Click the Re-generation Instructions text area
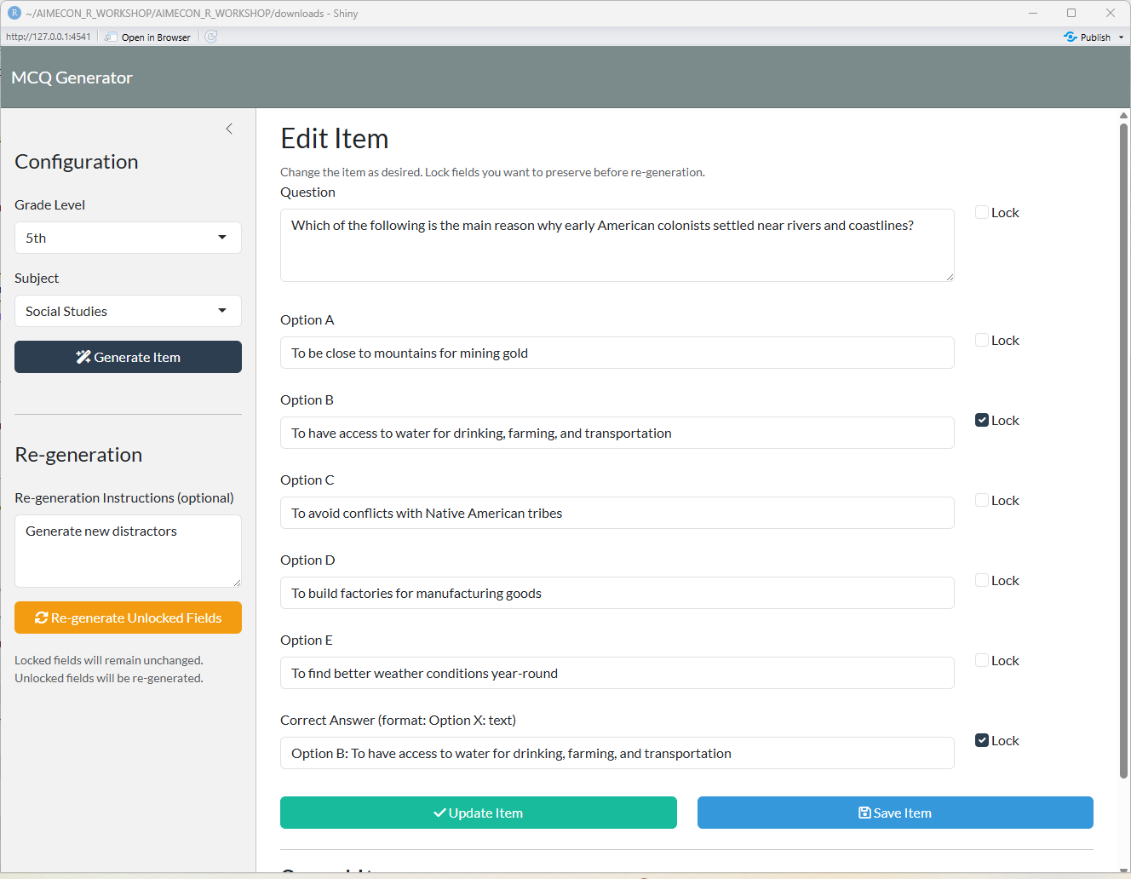This screenshot has width=1131, height=879. click(x=128, y=550)
